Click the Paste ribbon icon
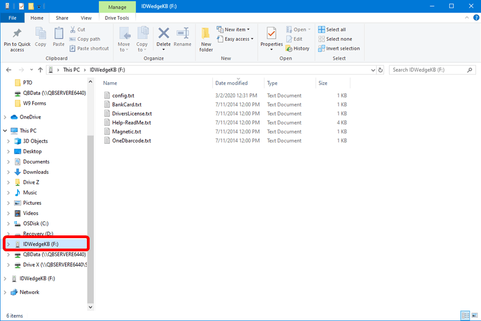The image size is (481, 321). (x=59, y=33)
